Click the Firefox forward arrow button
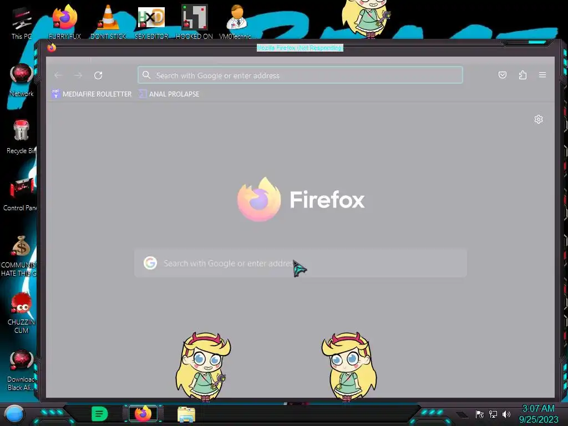 [78, 75]
